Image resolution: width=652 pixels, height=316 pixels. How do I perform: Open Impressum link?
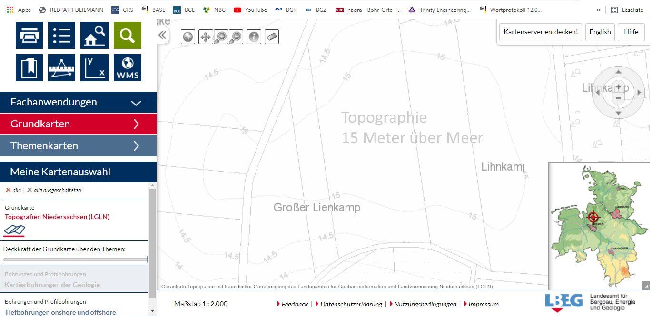coord(484,304)
